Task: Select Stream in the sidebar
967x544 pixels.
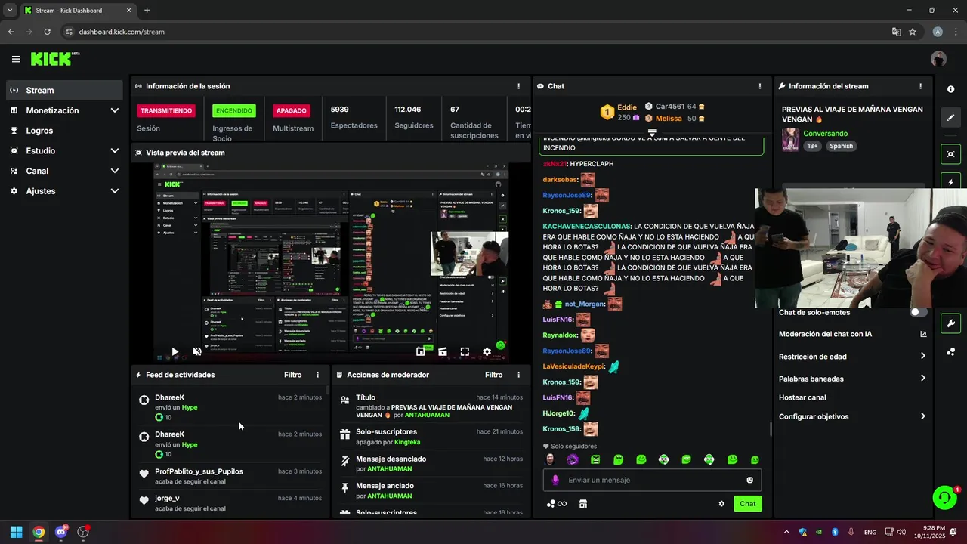Action: tap(64, 90)
